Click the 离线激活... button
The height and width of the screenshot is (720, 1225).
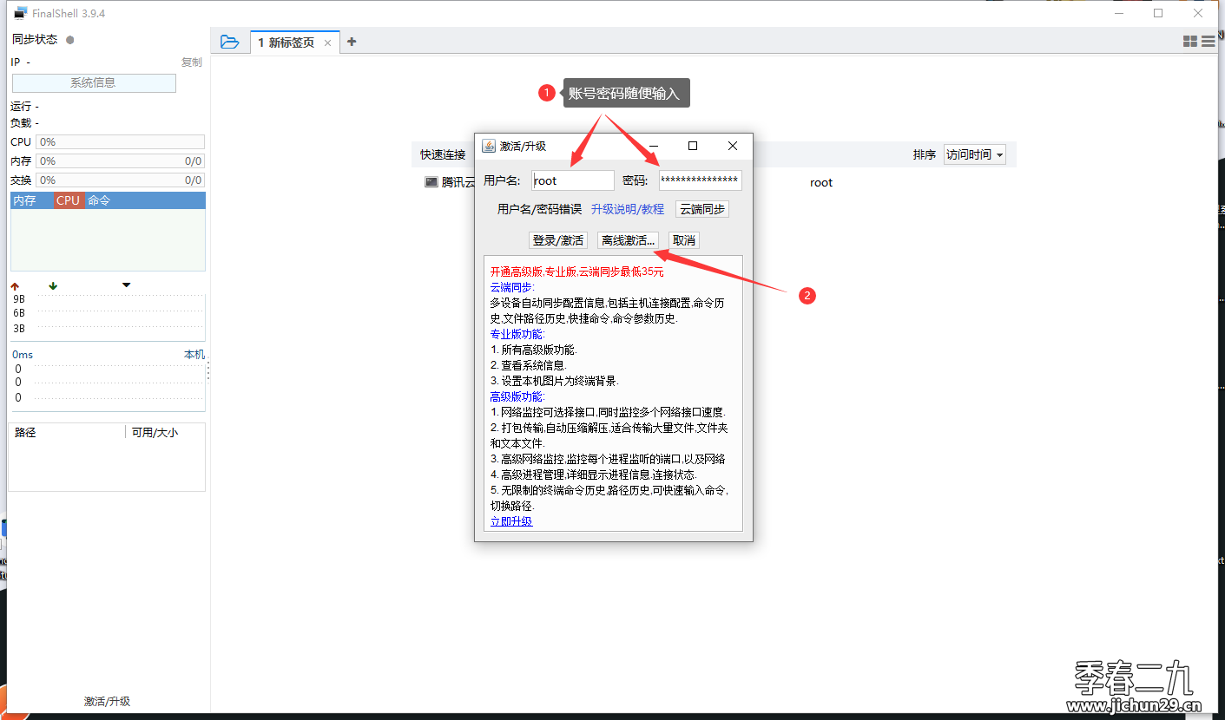(629, 240)
